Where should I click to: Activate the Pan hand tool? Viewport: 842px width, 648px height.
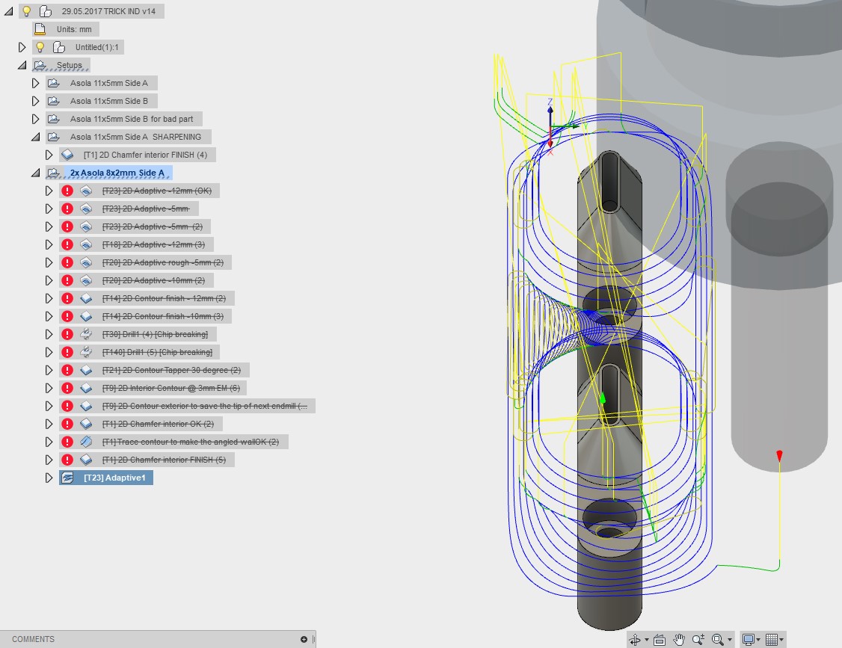[679, 640]
